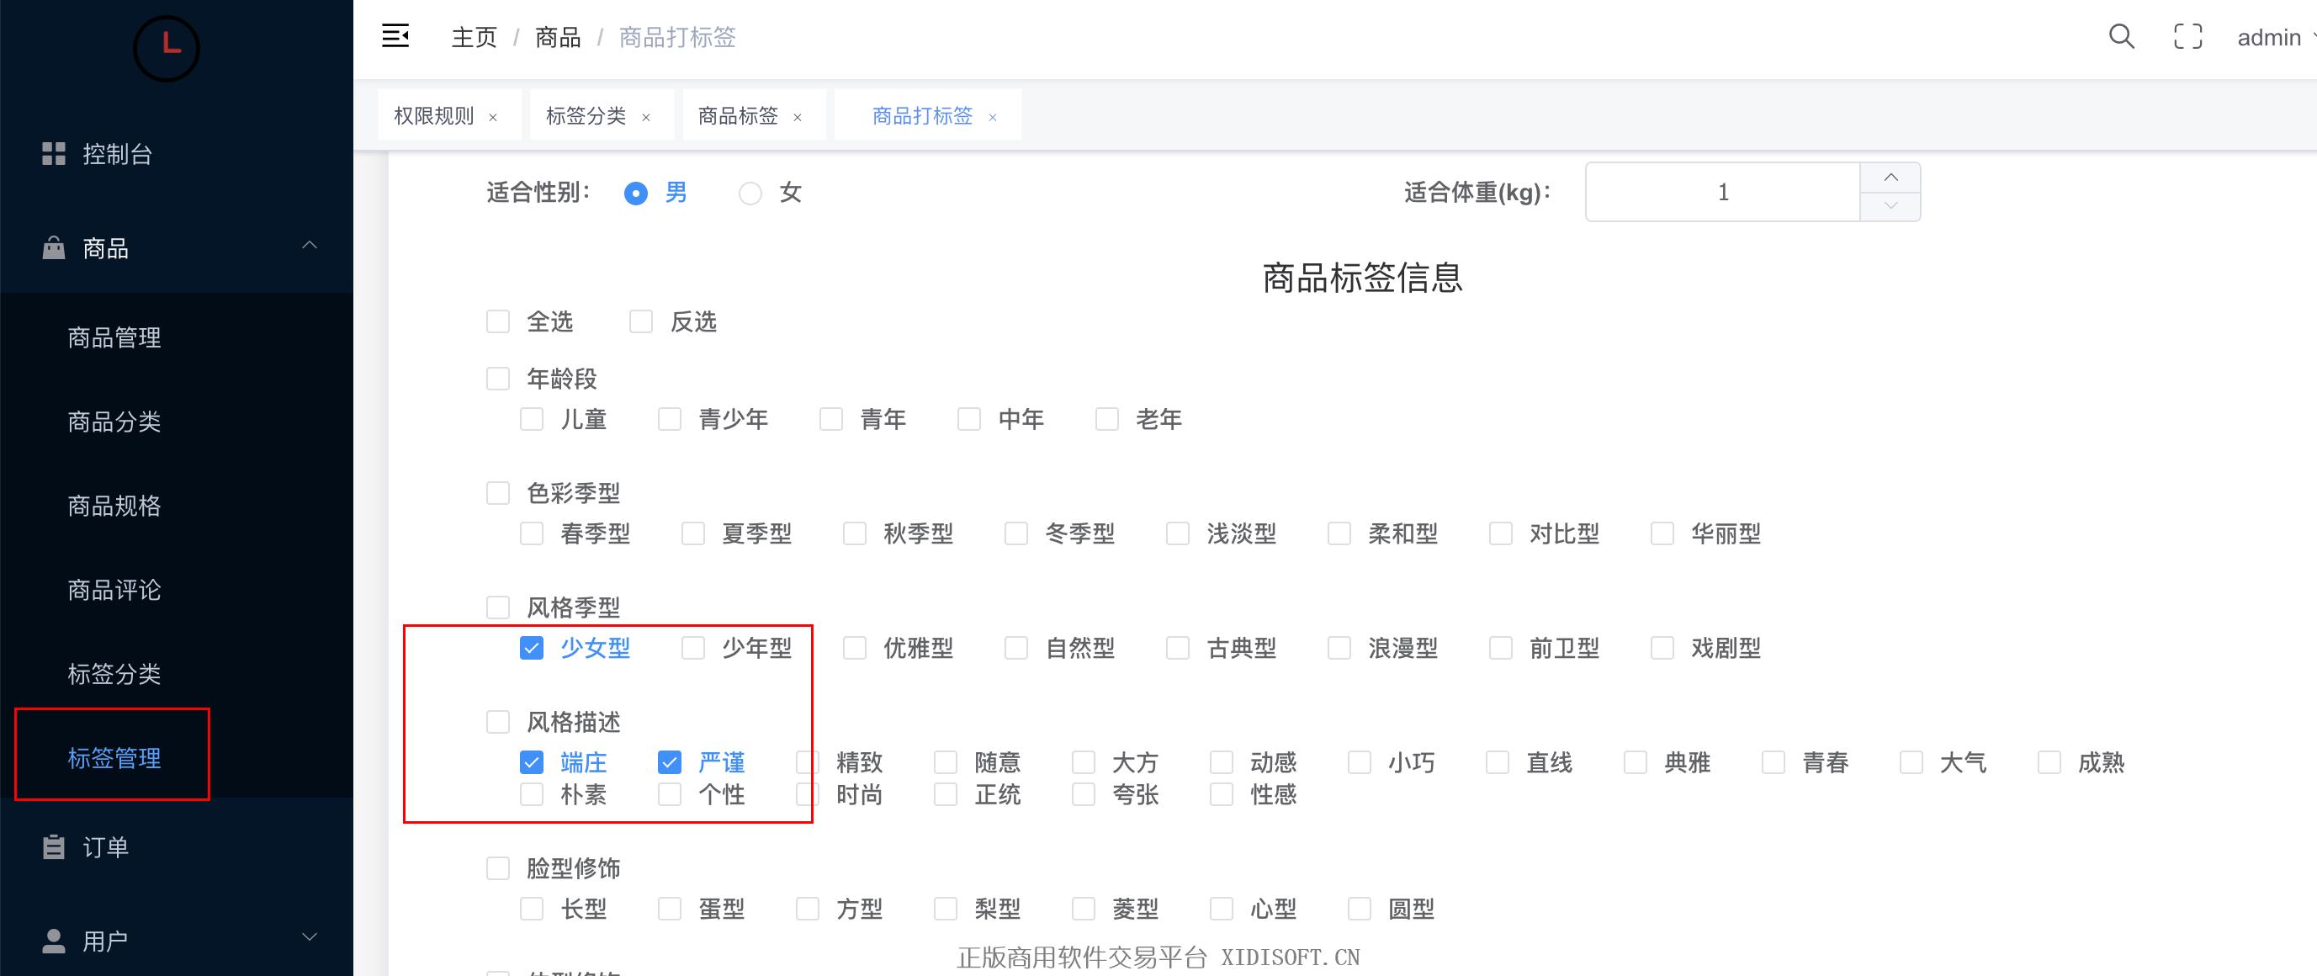
Task: Decrease the weight value with the down arrow
Action: coord(1890,206)
